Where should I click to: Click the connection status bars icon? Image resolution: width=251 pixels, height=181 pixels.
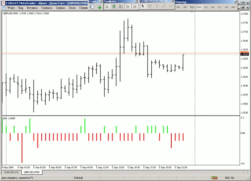215,178
